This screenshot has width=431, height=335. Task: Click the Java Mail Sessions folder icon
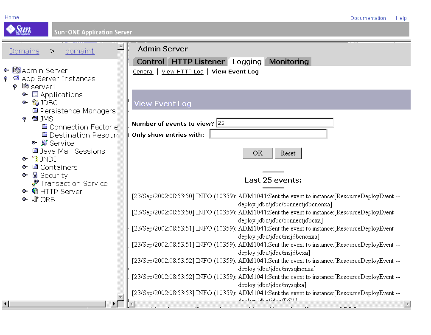(35, 151)
